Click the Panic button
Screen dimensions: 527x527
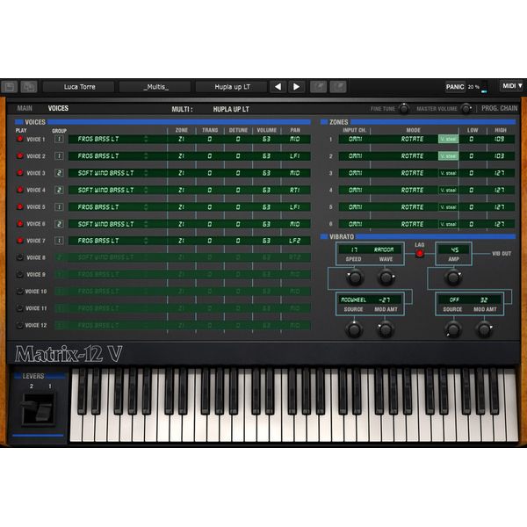(455, 87)
